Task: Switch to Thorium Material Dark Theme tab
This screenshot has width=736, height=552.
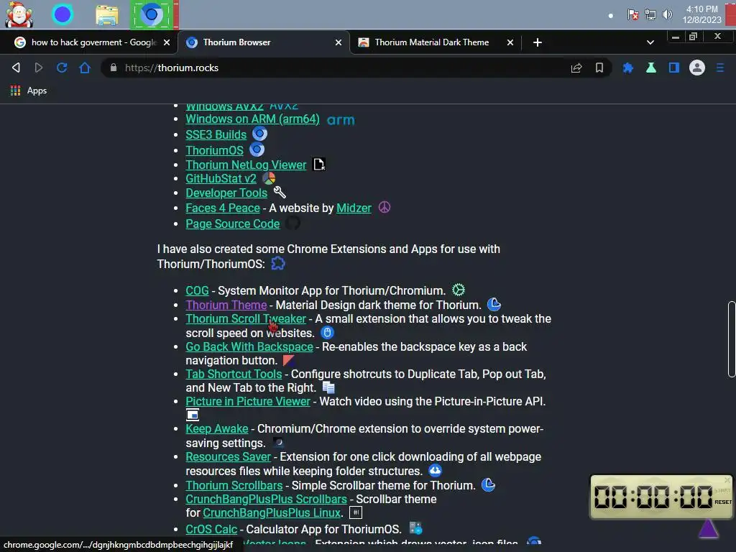Action: [436, 42]
